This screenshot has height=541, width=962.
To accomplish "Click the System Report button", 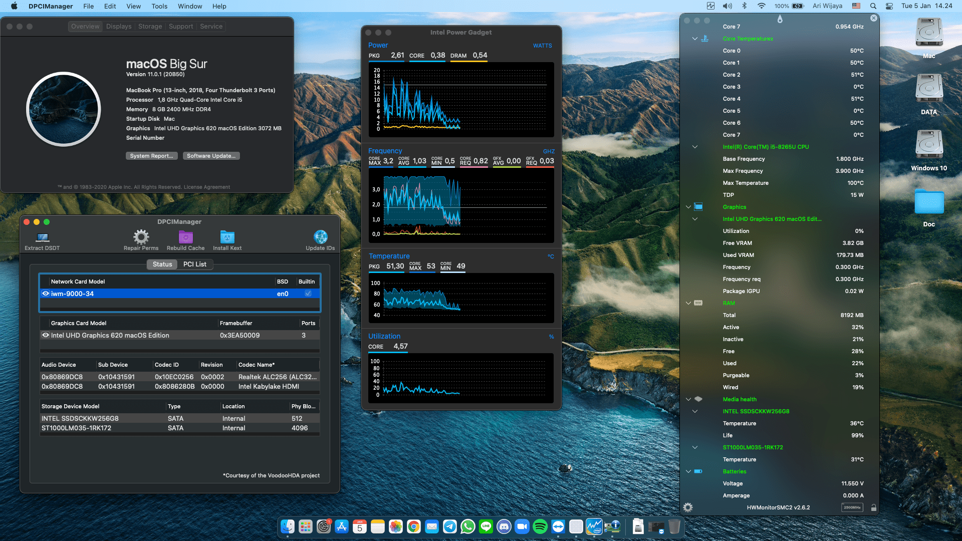I will pyautogui.click(x=151, y=156).
